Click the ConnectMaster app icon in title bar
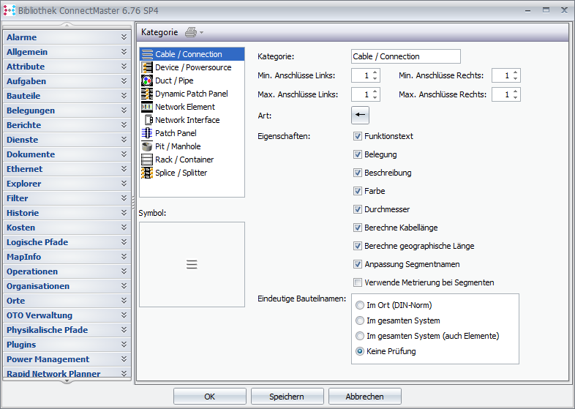 [x=10, y=10]
